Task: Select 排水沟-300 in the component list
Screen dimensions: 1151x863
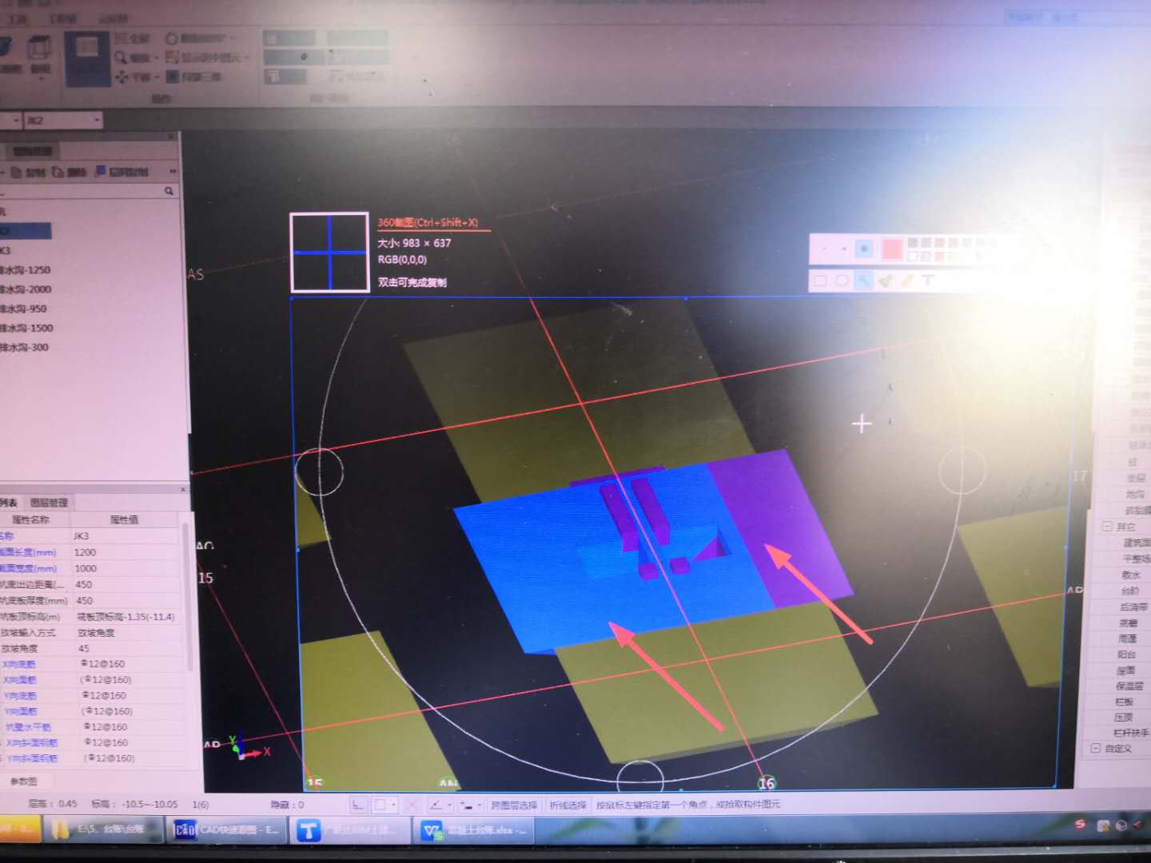Action: point(24,347)
